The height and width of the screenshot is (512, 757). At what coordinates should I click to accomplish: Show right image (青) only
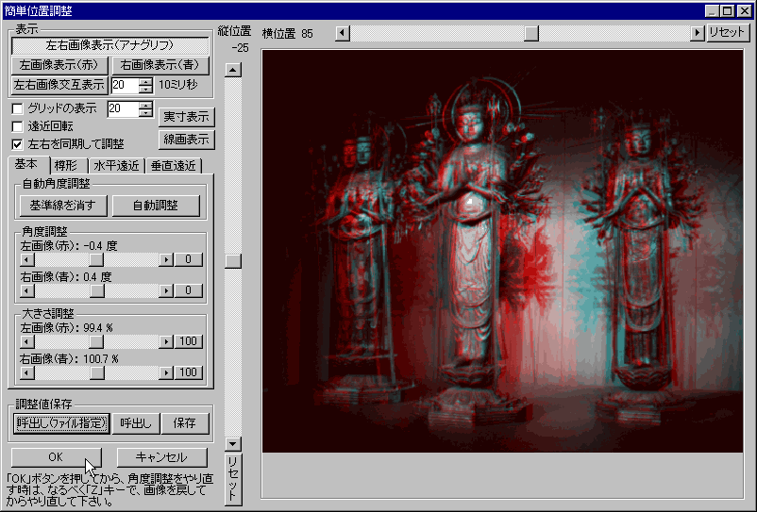(160, 65)
